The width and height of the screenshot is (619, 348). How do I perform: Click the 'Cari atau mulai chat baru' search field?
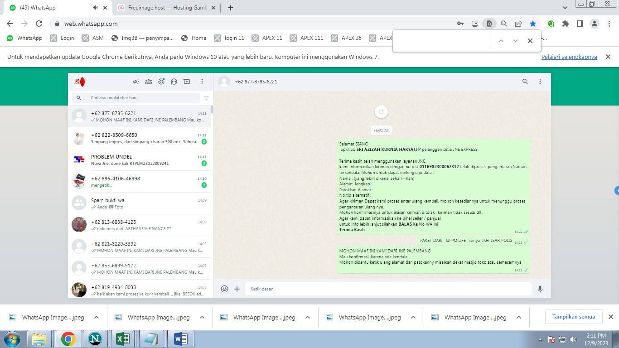coord(135,98)
